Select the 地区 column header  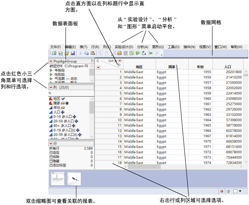pos(140,64)
